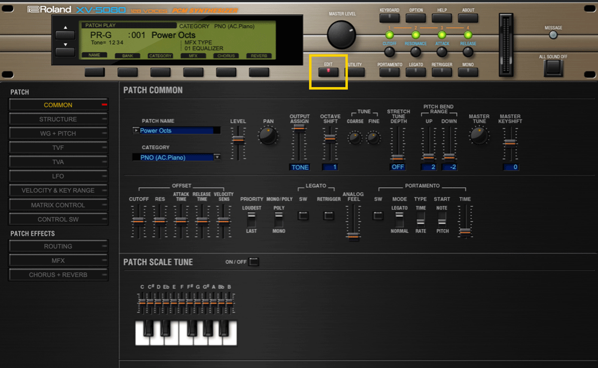This screenshot has height=368, width=598.
Task: Click the Velocity Sens offset slider
Action: [x=224, y=221]
